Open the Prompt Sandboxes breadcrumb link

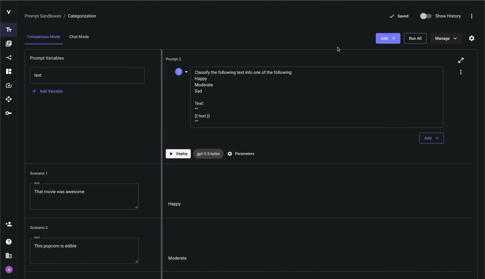[43, 16]
